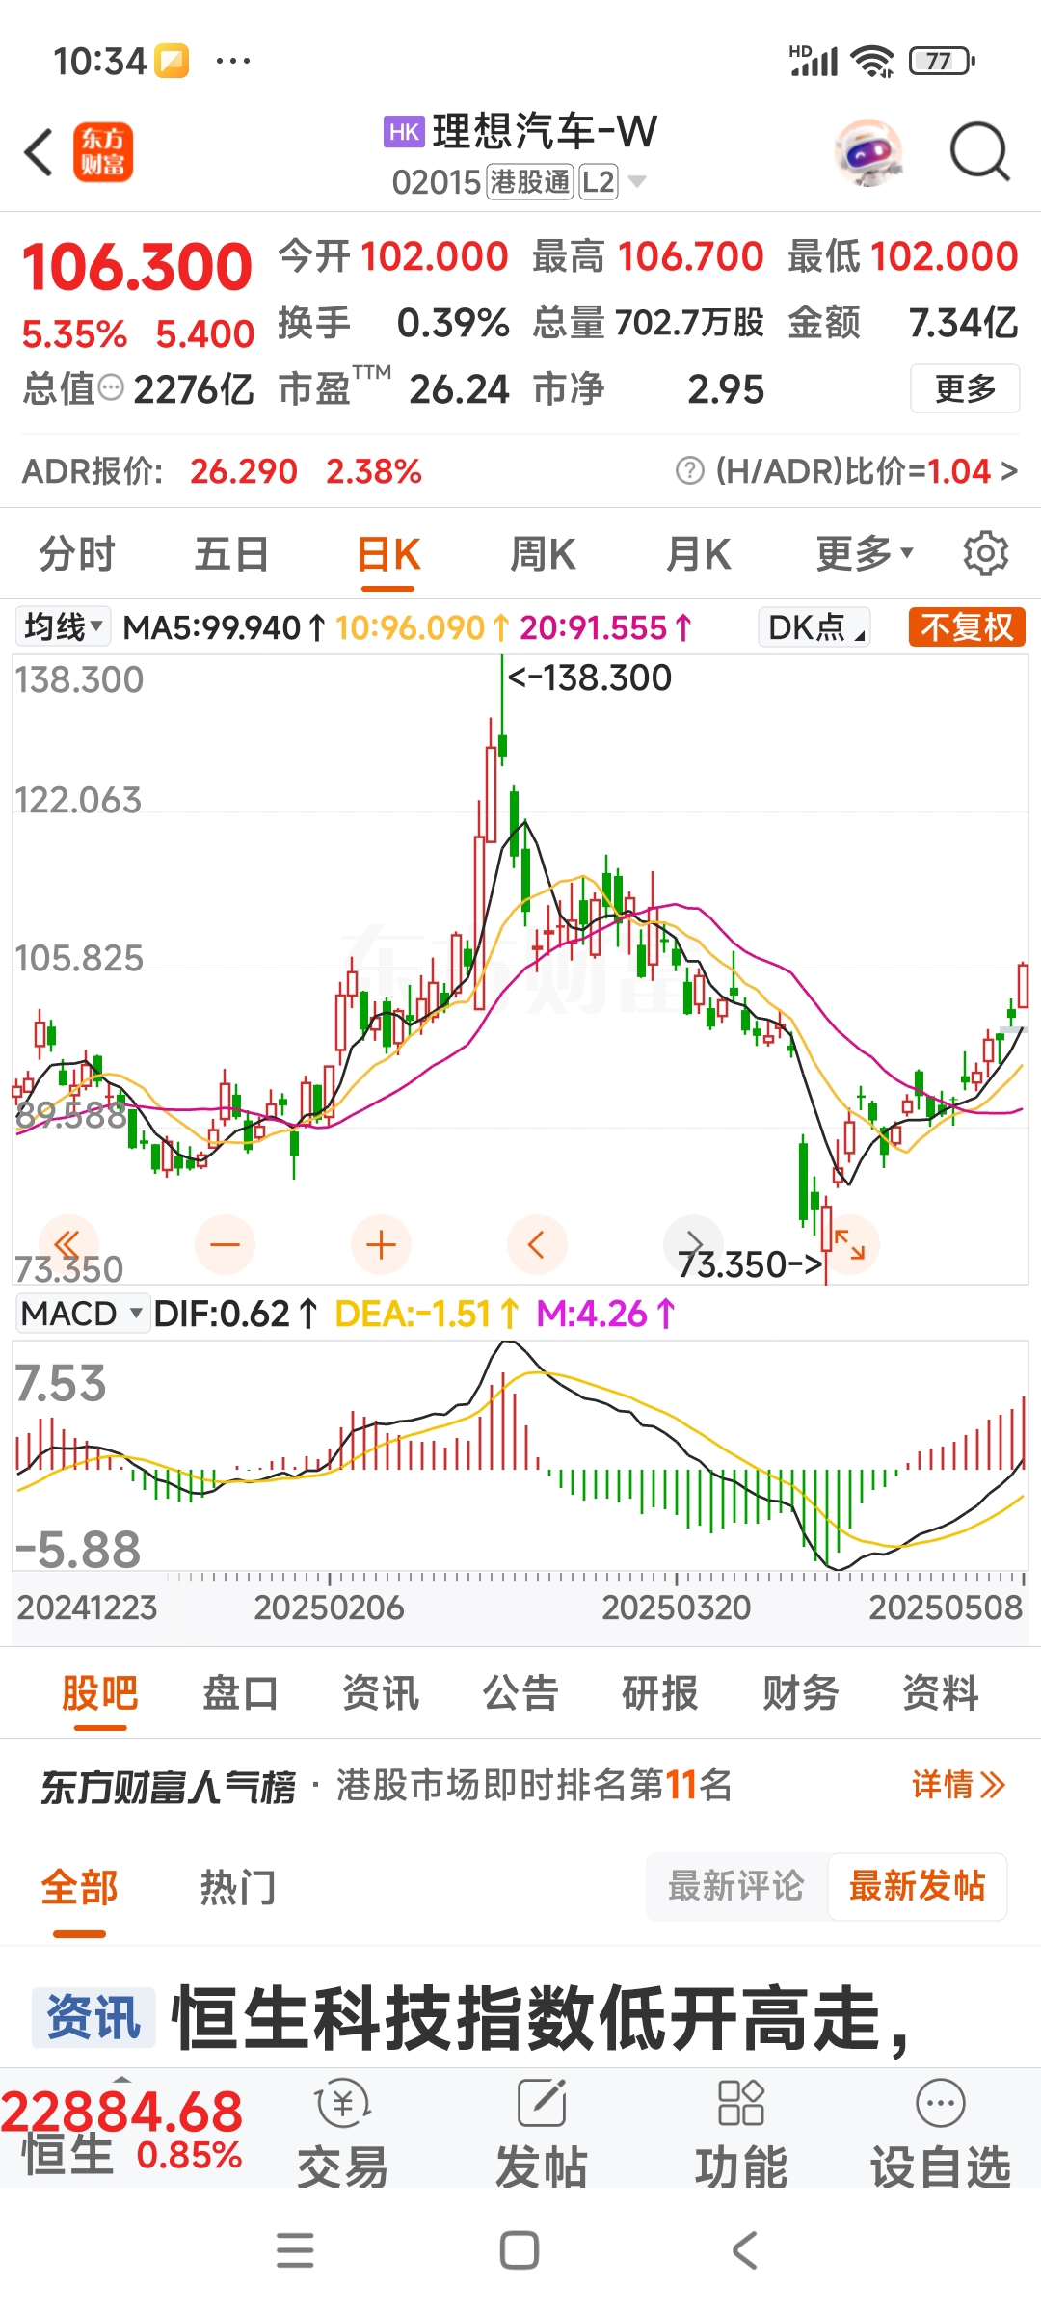
Task: Sort by 最新评论
Action: [x=735, y=1886]
